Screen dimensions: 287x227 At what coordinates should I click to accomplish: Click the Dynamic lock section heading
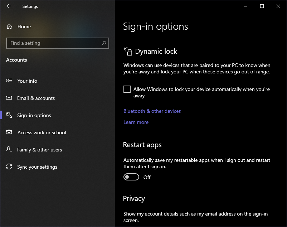pos(156,51)
